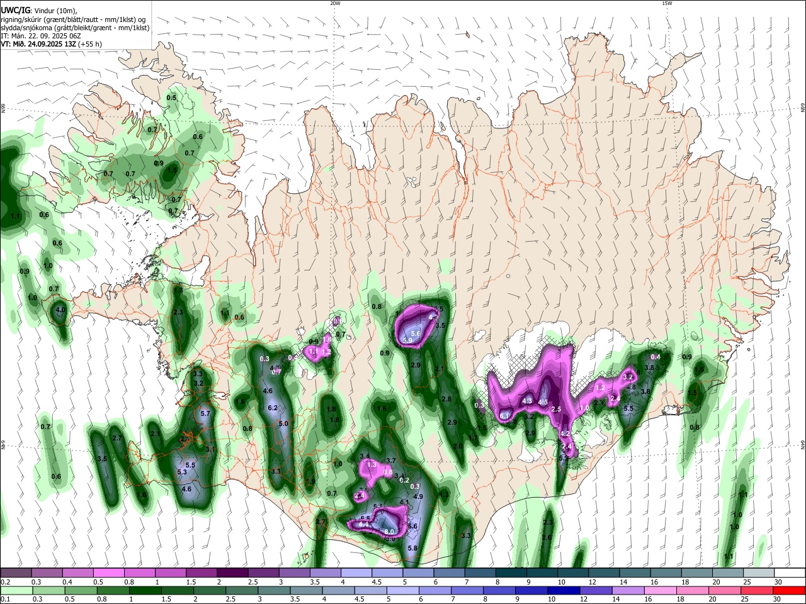Click the '8.0' precipitation value on the south coast
This screenshot has height=604, width=806.
coord(389,532)
